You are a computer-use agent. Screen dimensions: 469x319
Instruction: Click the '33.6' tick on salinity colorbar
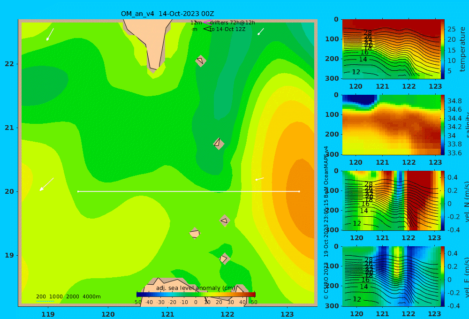pyautogui.click(x=454, y=153)
